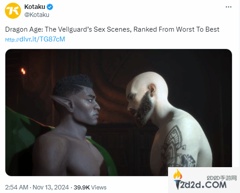
Task: Open the three-dot more options menu
Action: [x=228, y=7]
